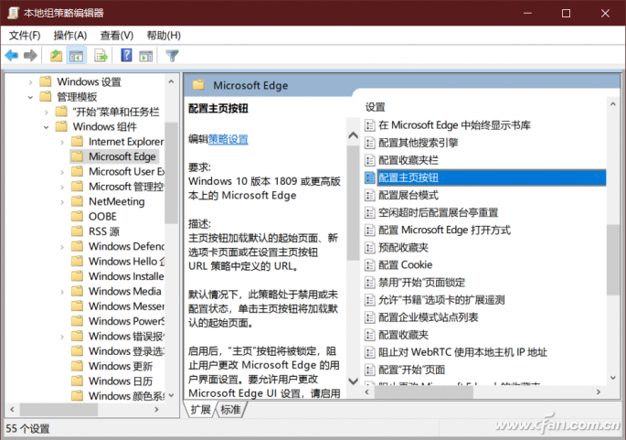626x440 pixels.
Task: Click the Up one level folder icon
Action: click(56, 55)
